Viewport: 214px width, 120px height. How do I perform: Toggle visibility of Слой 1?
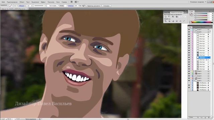click(189, 81)
